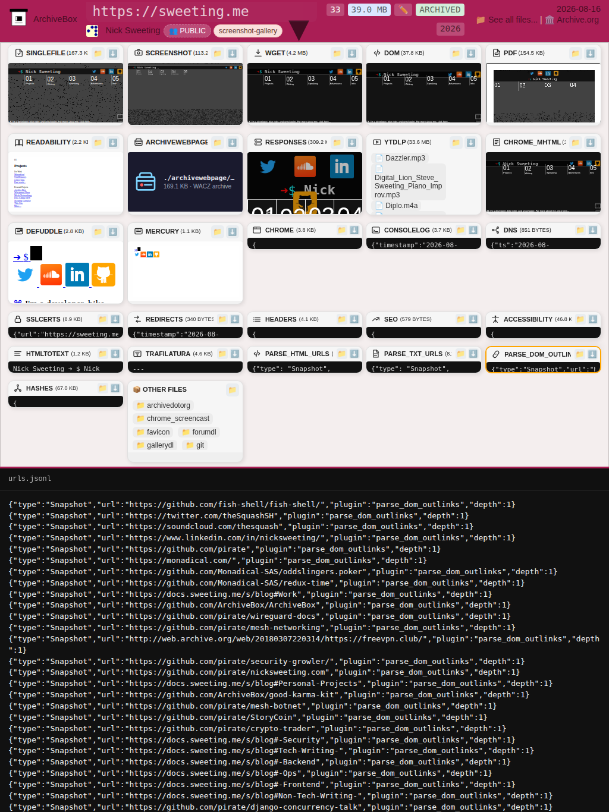Click the 33 count badge
This screenshot has width=609, height=812.
[x=335, y=10]
